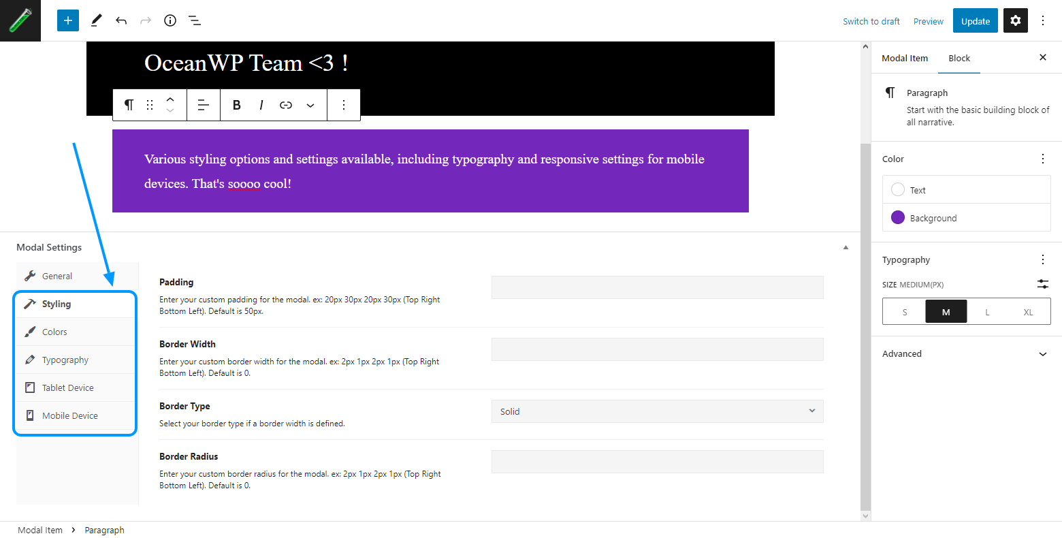
Task: Open Styling modal settings tab
Action: coord(76,304)
